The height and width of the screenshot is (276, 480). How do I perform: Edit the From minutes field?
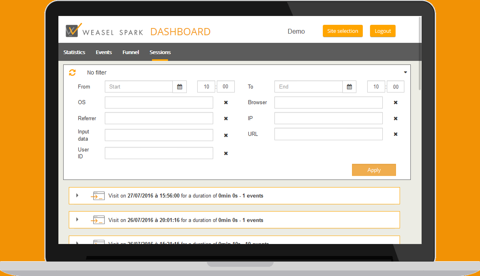[226, 87]
